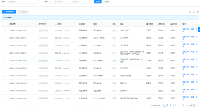Check the row for order 20240913102600000011

coord(5,38)
